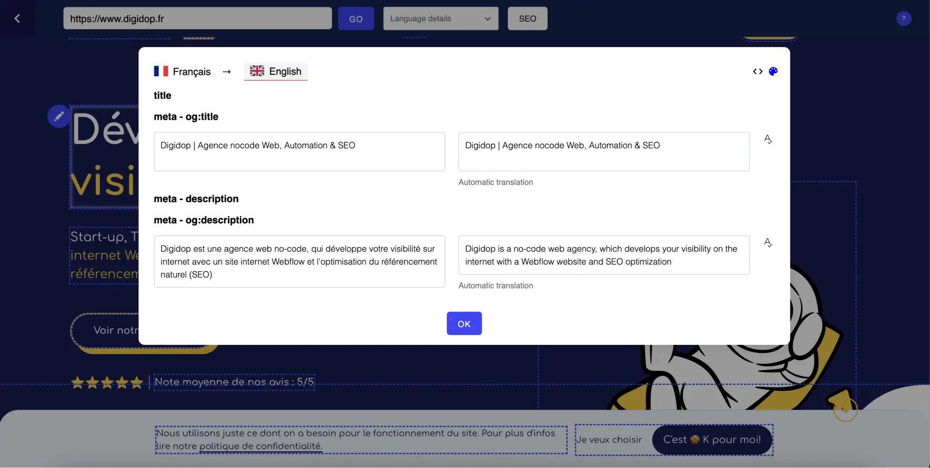Click the palette color icon
The image size is (930, 468).
click(773, 71)
